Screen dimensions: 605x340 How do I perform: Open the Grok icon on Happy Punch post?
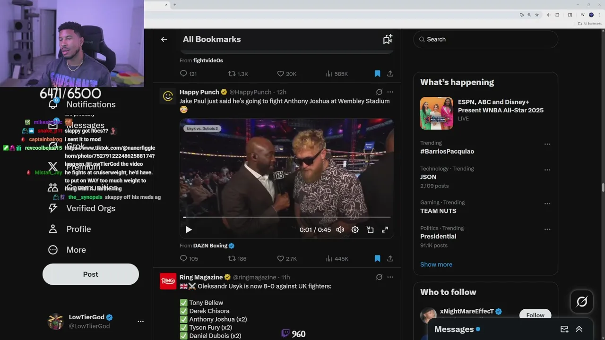tap(379, 92)
